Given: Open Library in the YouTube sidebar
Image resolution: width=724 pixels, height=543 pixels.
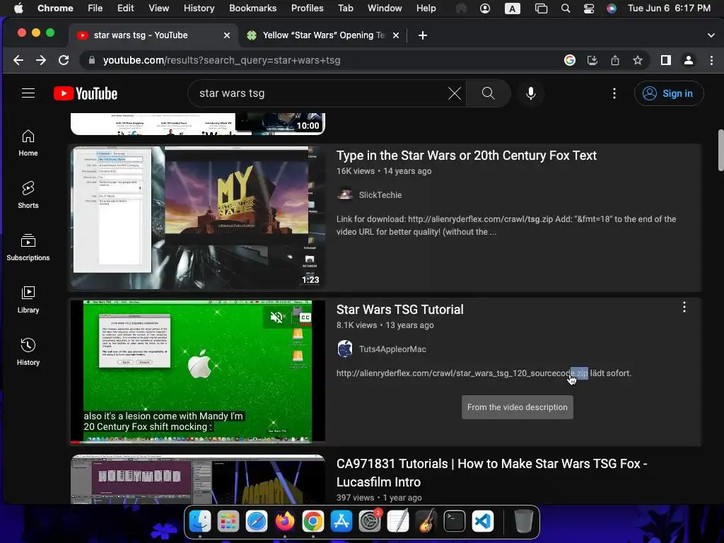Looking at the screenshot, I should [x=28, y=300].
